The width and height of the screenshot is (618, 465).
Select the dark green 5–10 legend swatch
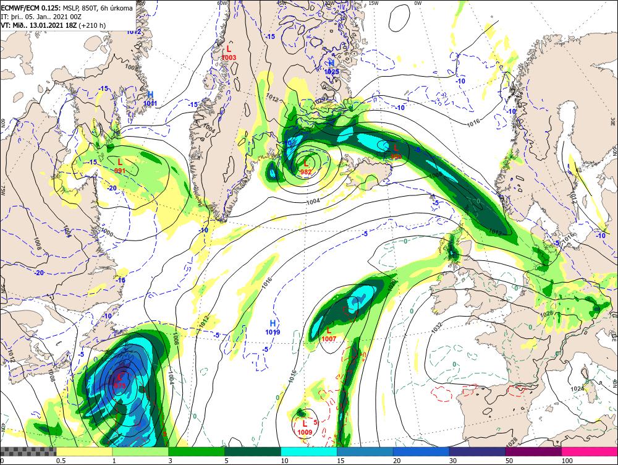[x=252, y=451]
